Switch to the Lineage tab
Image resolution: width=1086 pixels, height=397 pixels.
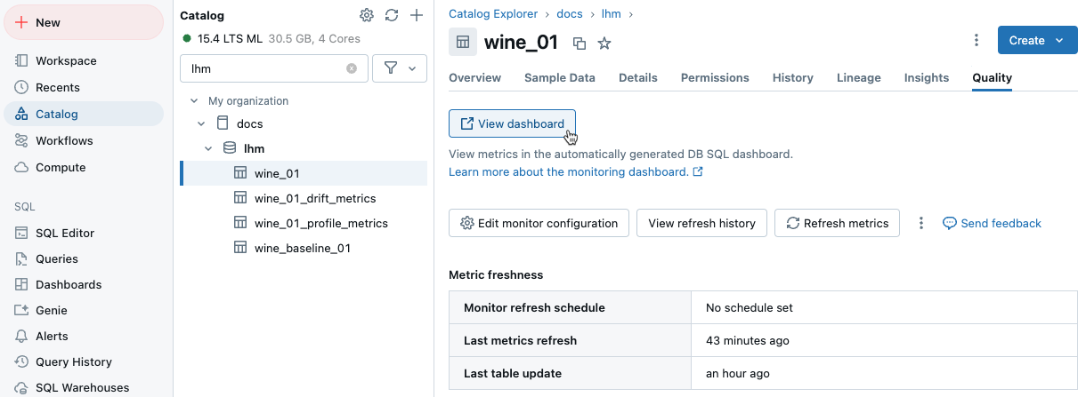(858, 78)
